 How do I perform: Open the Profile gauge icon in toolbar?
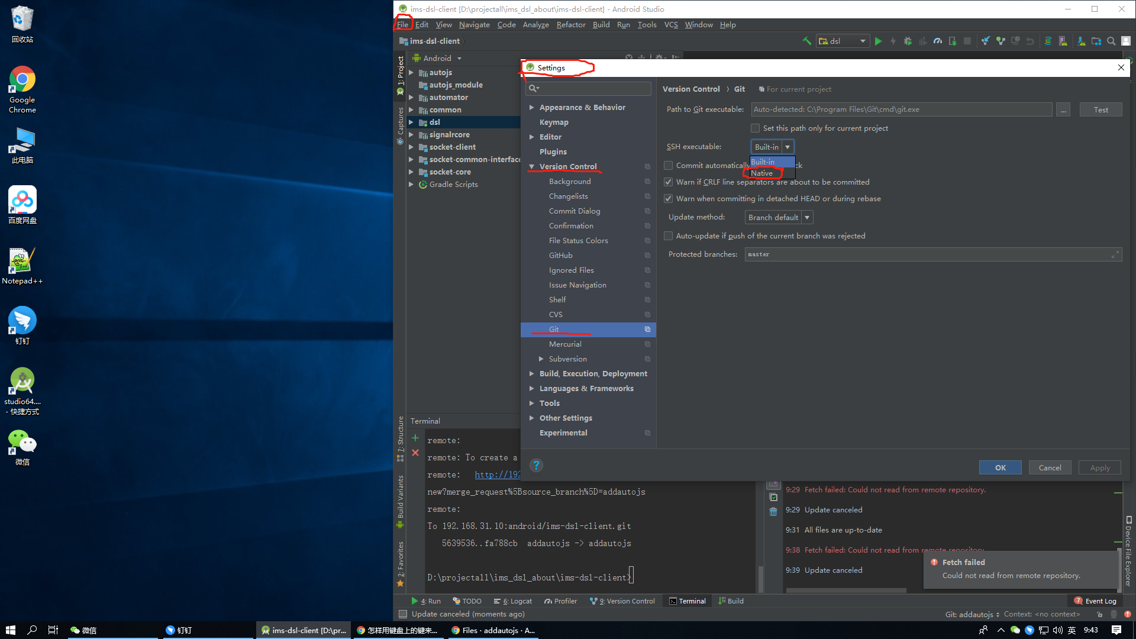tap(938, 41)
